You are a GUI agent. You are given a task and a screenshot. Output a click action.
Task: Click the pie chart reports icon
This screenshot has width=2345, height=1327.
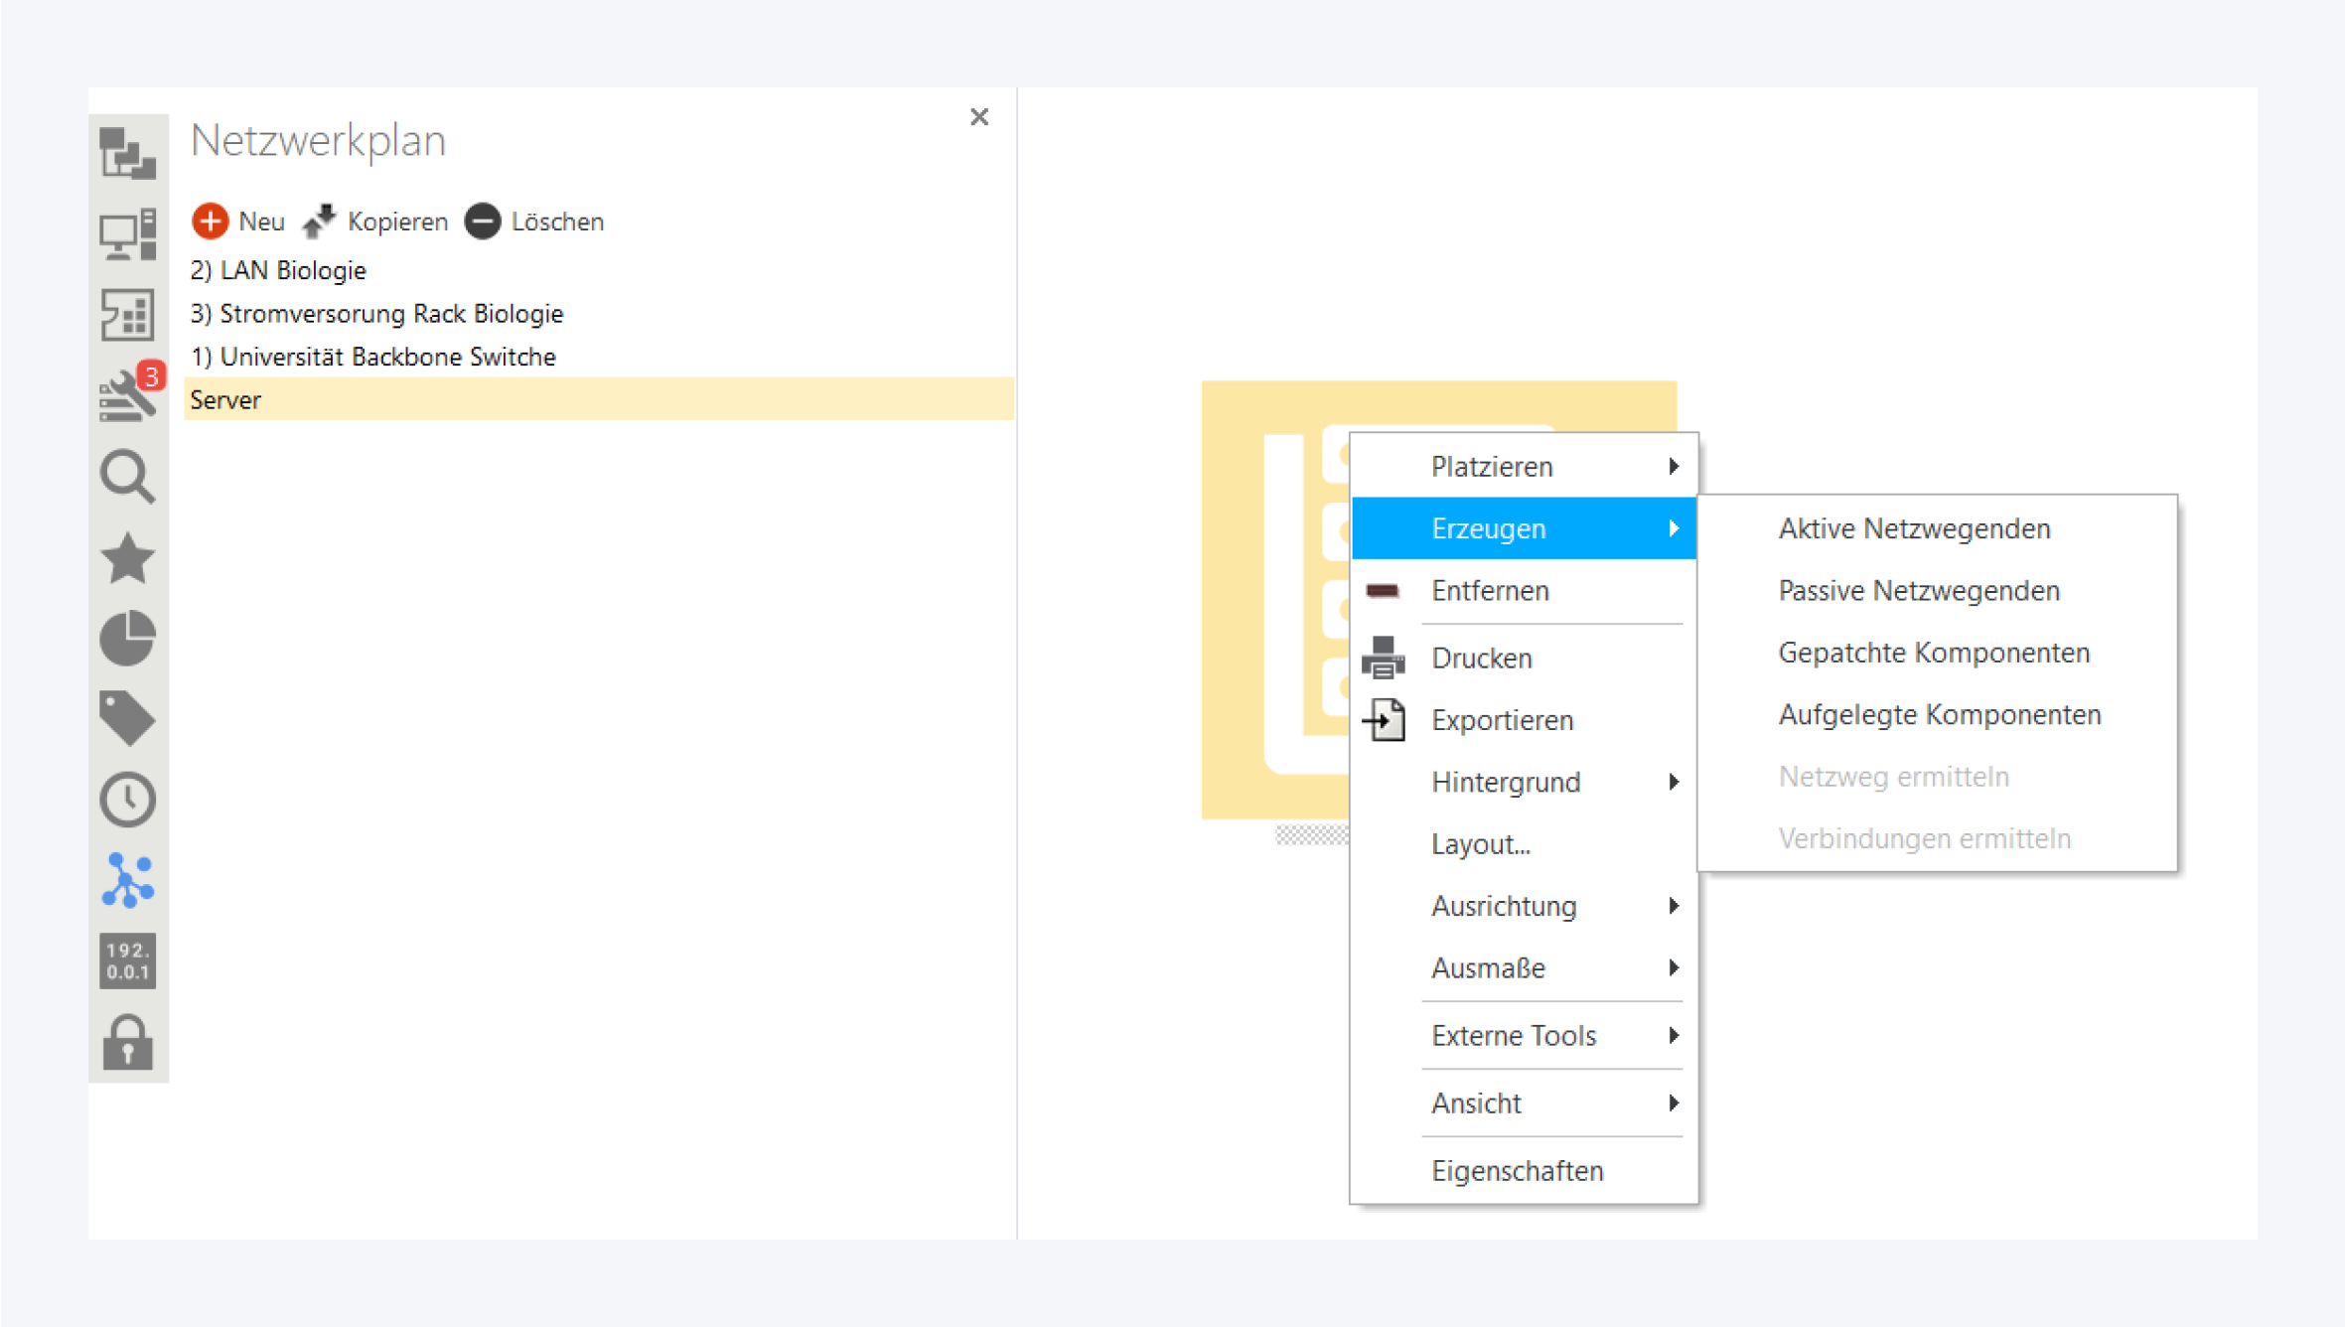coord(127,638)
